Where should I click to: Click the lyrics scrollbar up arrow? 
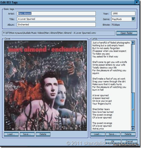coord(133,43)
